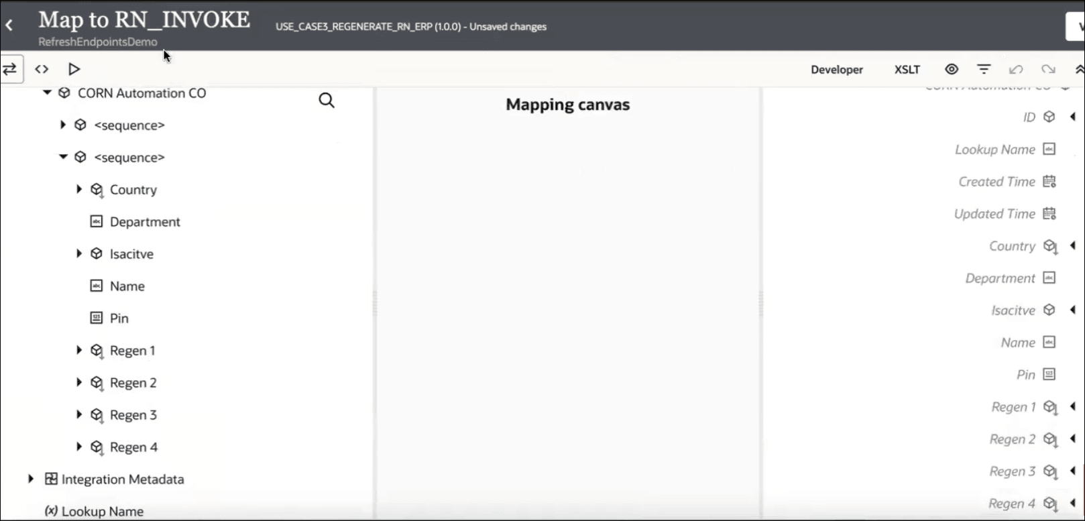Image resolution: width=1085 pixels, height=521 pixels.
Task: Toggle the eye View options icon
Action: 952,69
